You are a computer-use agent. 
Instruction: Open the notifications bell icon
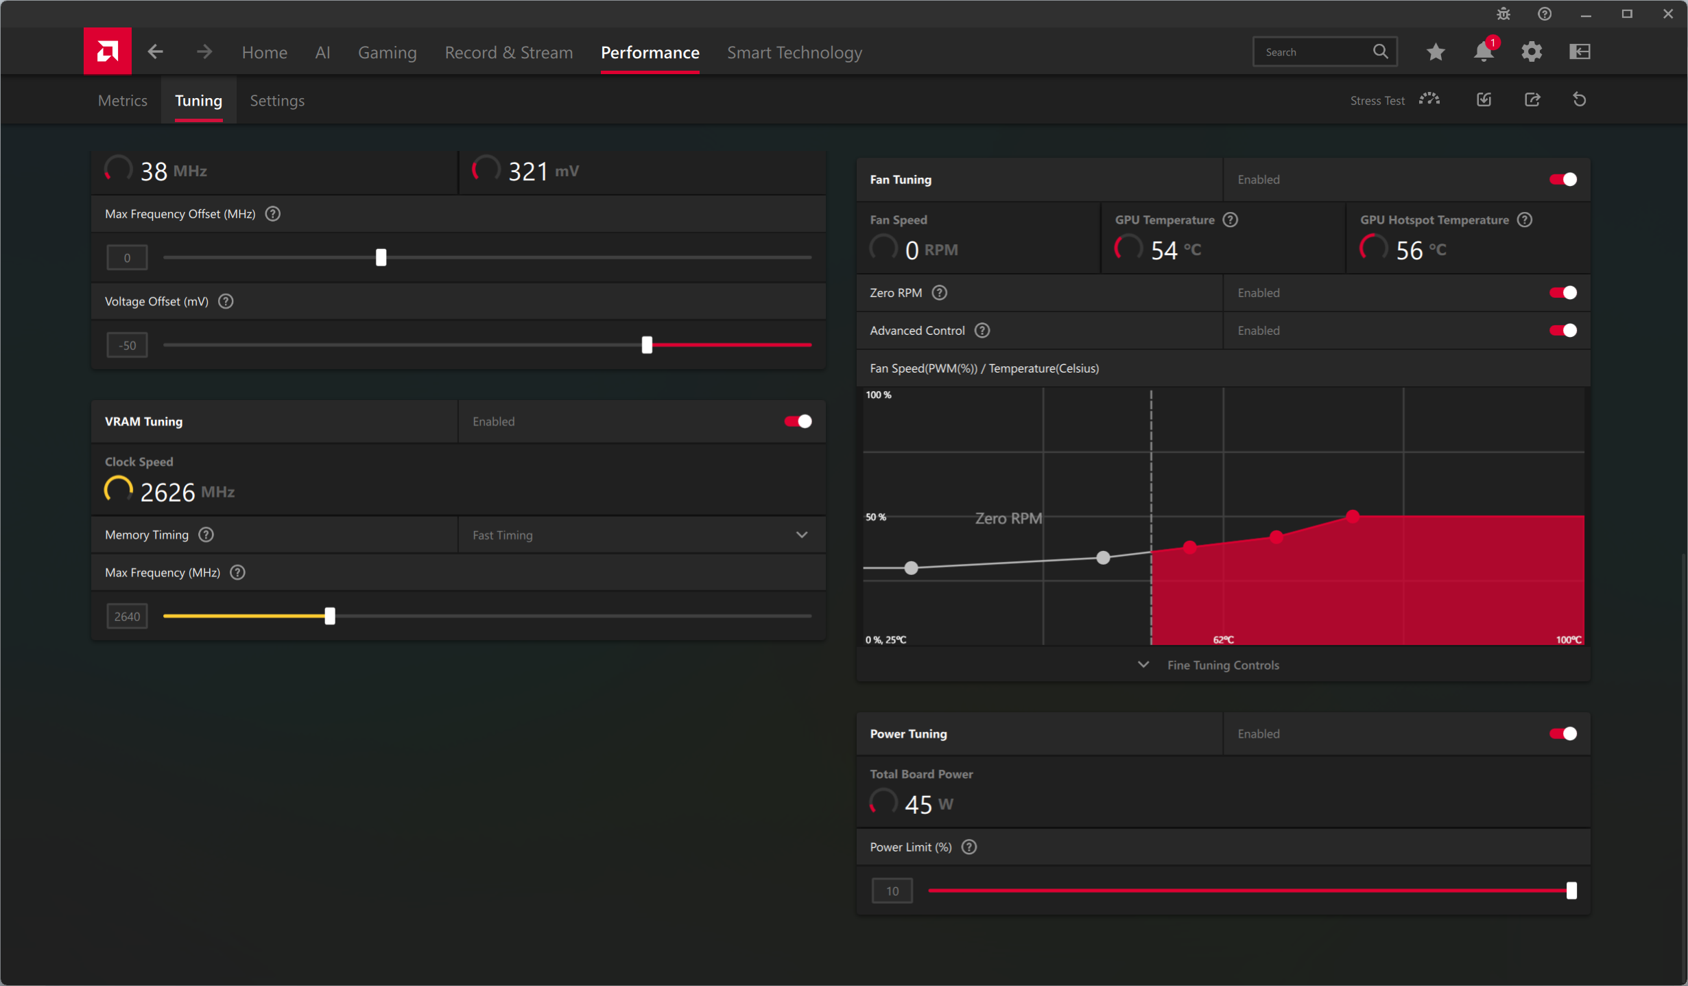click(1484, 51)
